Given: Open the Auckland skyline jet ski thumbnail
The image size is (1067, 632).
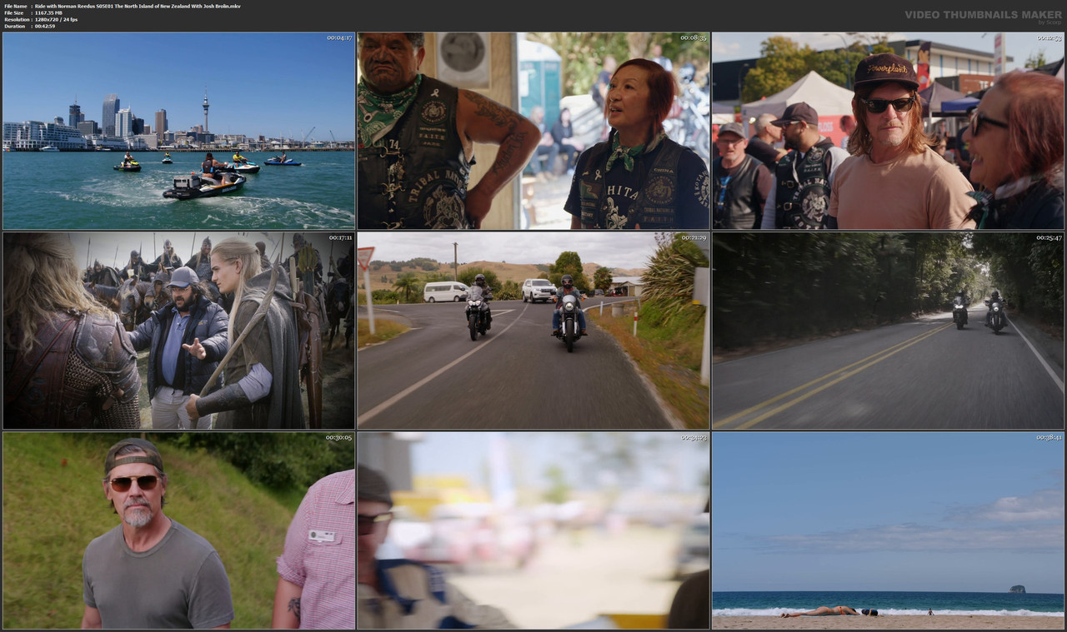Looking at the screenshot, I should pos(178,129).
